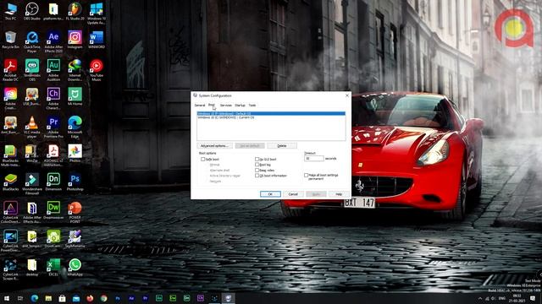Switch to the General tab
The height and width of the screenshot is (304, 542).
click(200, 105)
